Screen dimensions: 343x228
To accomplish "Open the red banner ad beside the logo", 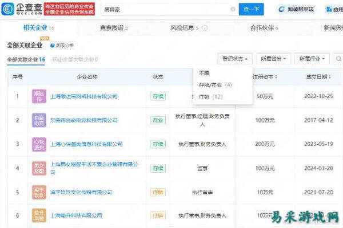I will (69, 9).
